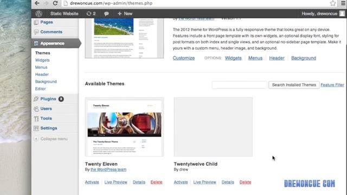The height and width of the screenshot is (195, 347).
Task: Click the Twentytwelve Child theme title
Action: click(196, 164)
